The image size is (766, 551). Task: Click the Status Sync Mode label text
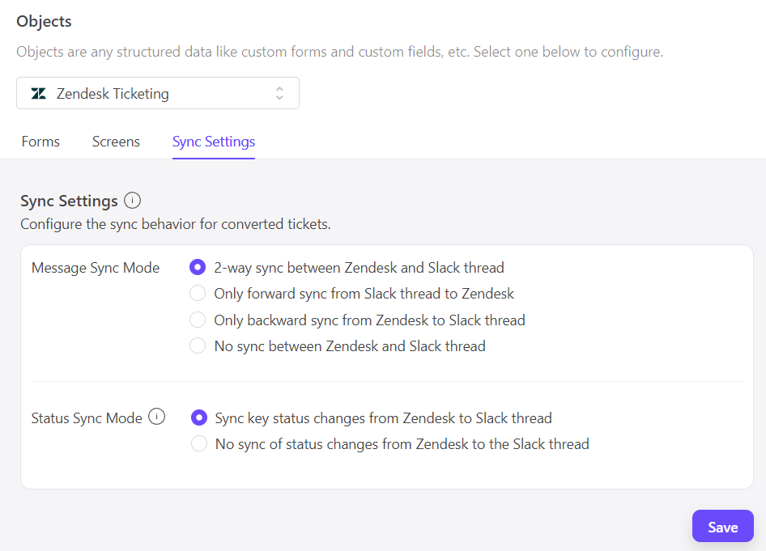pyautogui.click(x=87, y=418)
